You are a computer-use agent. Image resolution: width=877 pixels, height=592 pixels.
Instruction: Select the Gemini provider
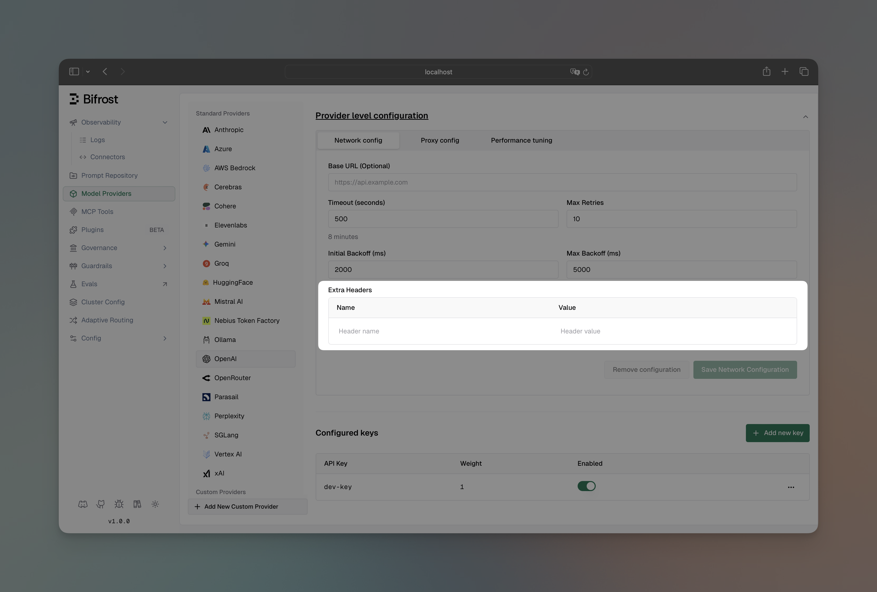(245, 244)
